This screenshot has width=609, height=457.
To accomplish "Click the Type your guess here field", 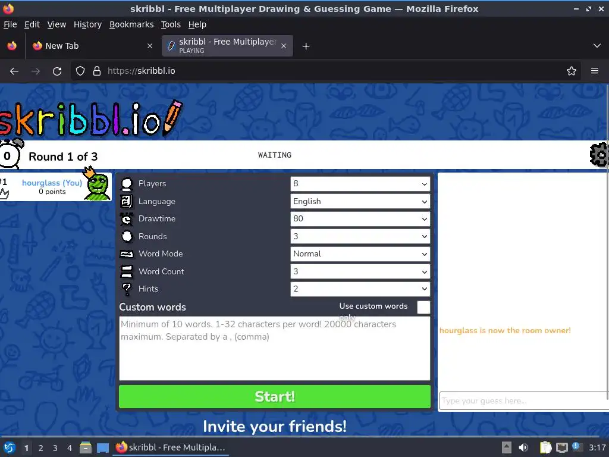I will (x=524, y=400).
